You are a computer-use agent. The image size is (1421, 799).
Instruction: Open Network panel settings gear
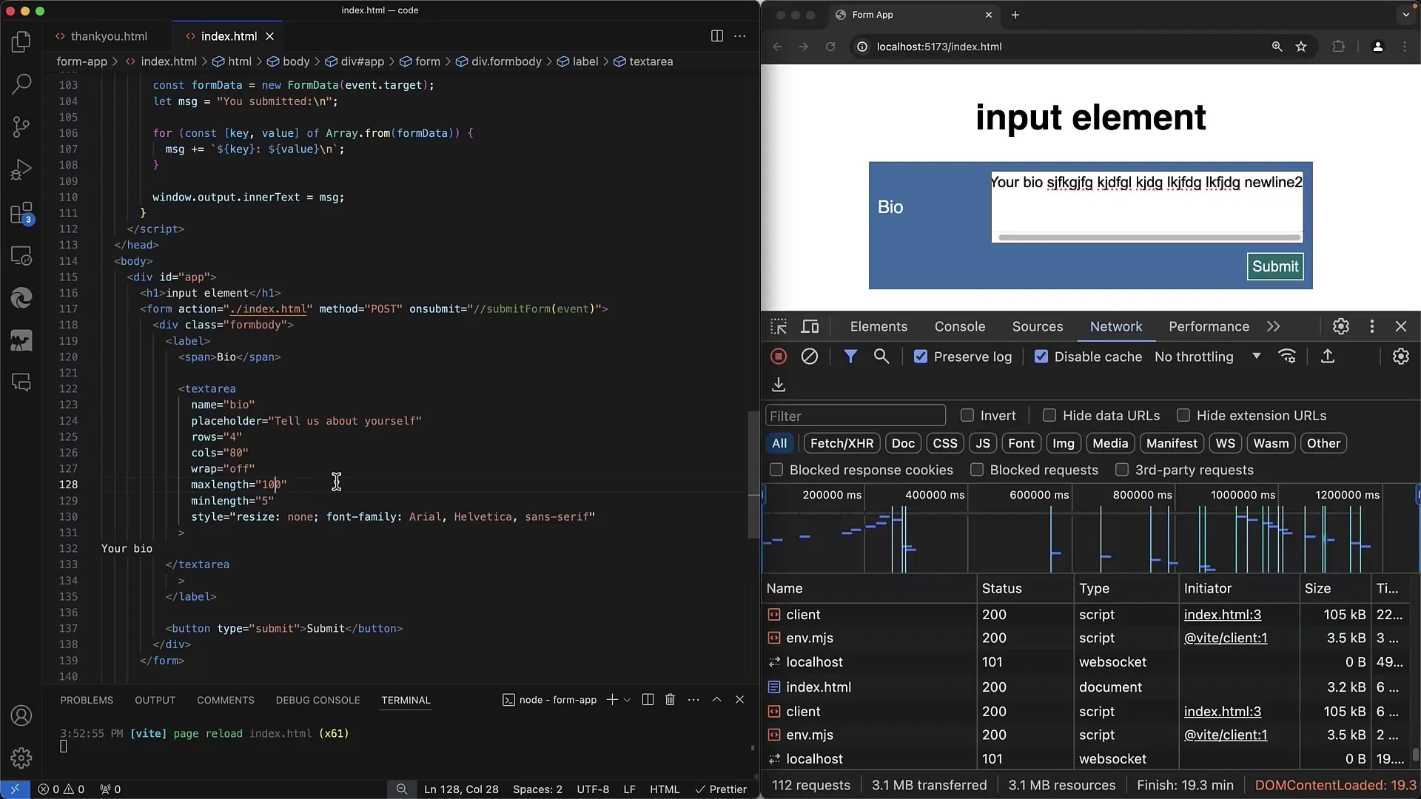pos(1401,357)
